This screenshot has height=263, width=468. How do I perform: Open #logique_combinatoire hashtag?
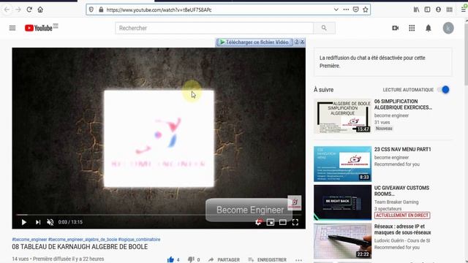tap(139, 240)
